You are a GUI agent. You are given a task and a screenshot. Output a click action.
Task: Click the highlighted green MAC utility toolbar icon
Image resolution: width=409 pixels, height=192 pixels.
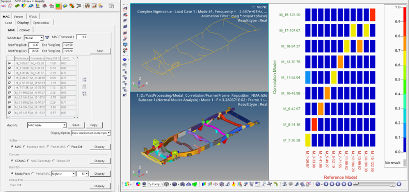(58, 5)
